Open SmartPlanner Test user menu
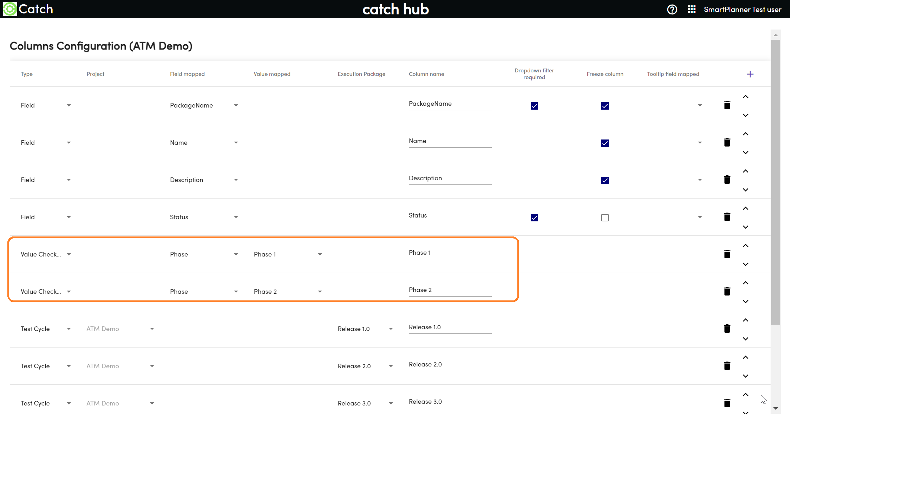This screenshot has height=487, width=916. (742, 9)
